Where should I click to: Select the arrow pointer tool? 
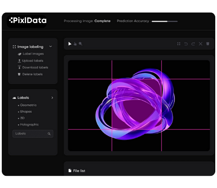point(70,44)
